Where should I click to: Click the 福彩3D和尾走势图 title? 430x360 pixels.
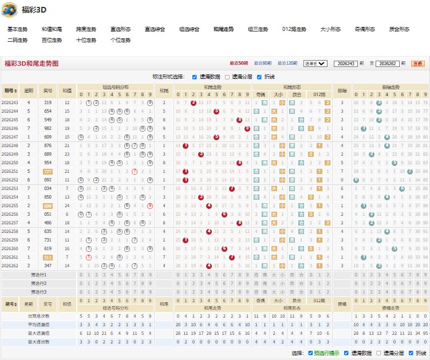[31, 64]
